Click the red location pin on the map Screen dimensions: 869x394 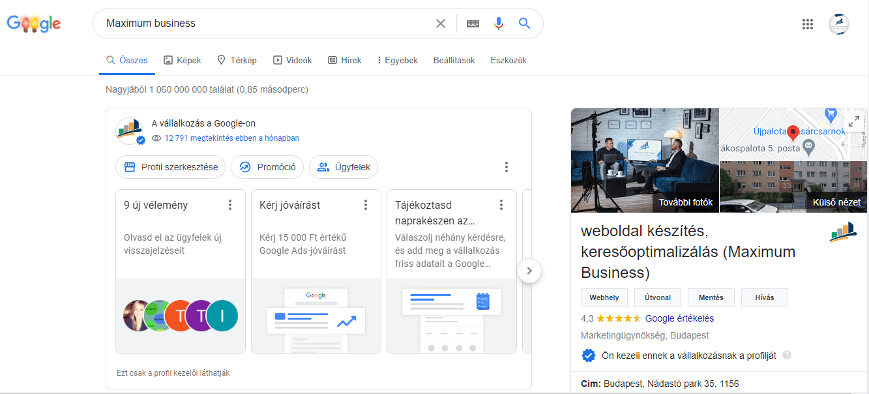point(793,134)
